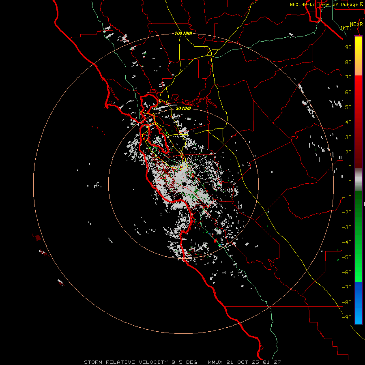Select the -40 value on velocity scale
The width and height of the screenshot is (365, 365).
(x=347, y=243)
